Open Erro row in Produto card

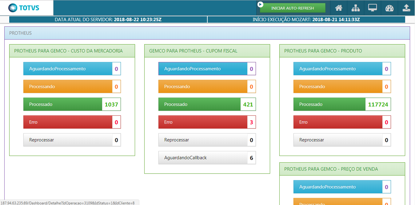tap(342, 122)
